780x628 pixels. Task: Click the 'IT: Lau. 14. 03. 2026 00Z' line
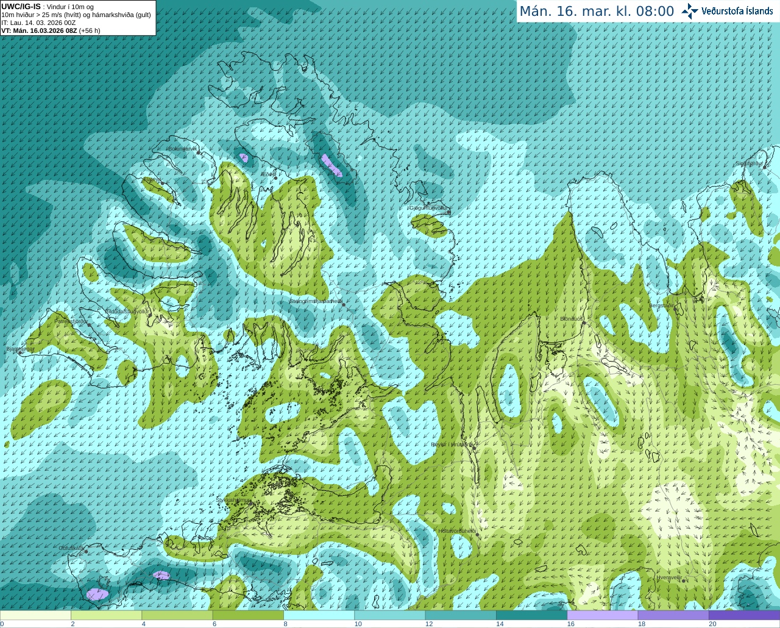(38, 23)
